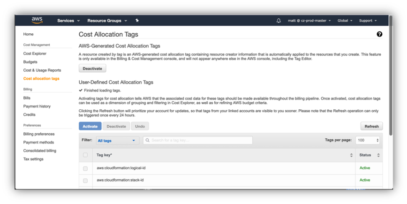
Task: Click the aws:cloudformation:logical-id tag key text
Action: point(121,168)
